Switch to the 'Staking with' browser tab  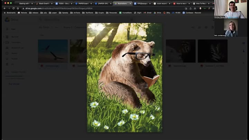pyautogui.click(x=24, y=3)
